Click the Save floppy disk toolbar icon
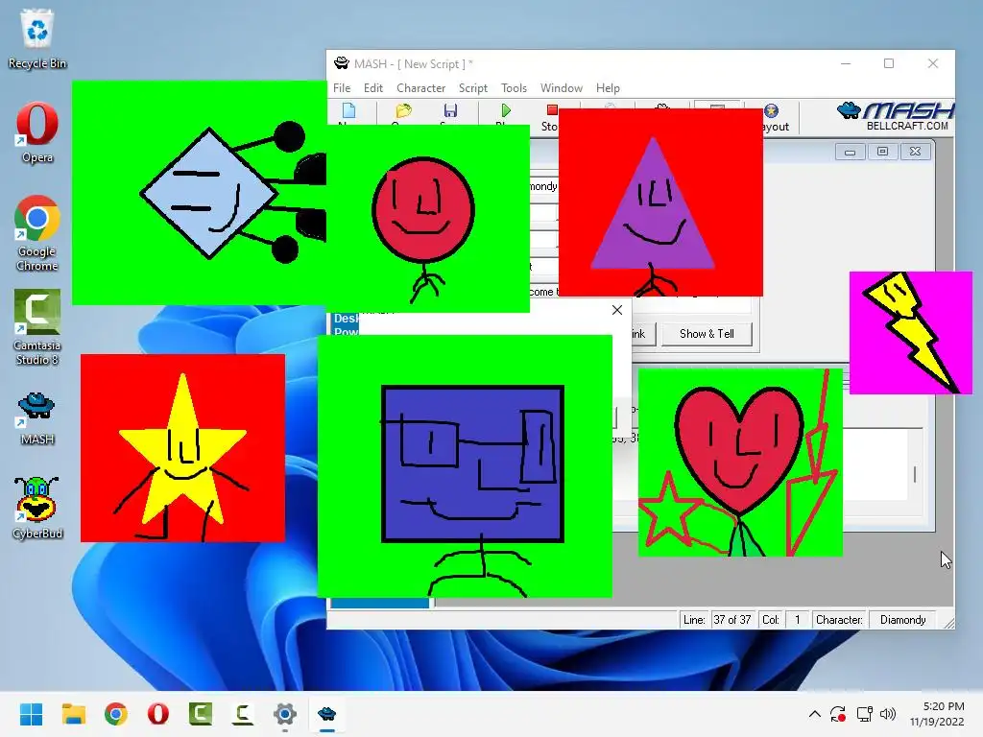Viewport: 983px width, 737px height. (x=450, y=111)
